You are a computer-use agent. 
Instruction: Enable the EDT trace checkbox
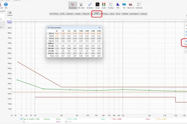pyautogui.click(x=66, y=119)
